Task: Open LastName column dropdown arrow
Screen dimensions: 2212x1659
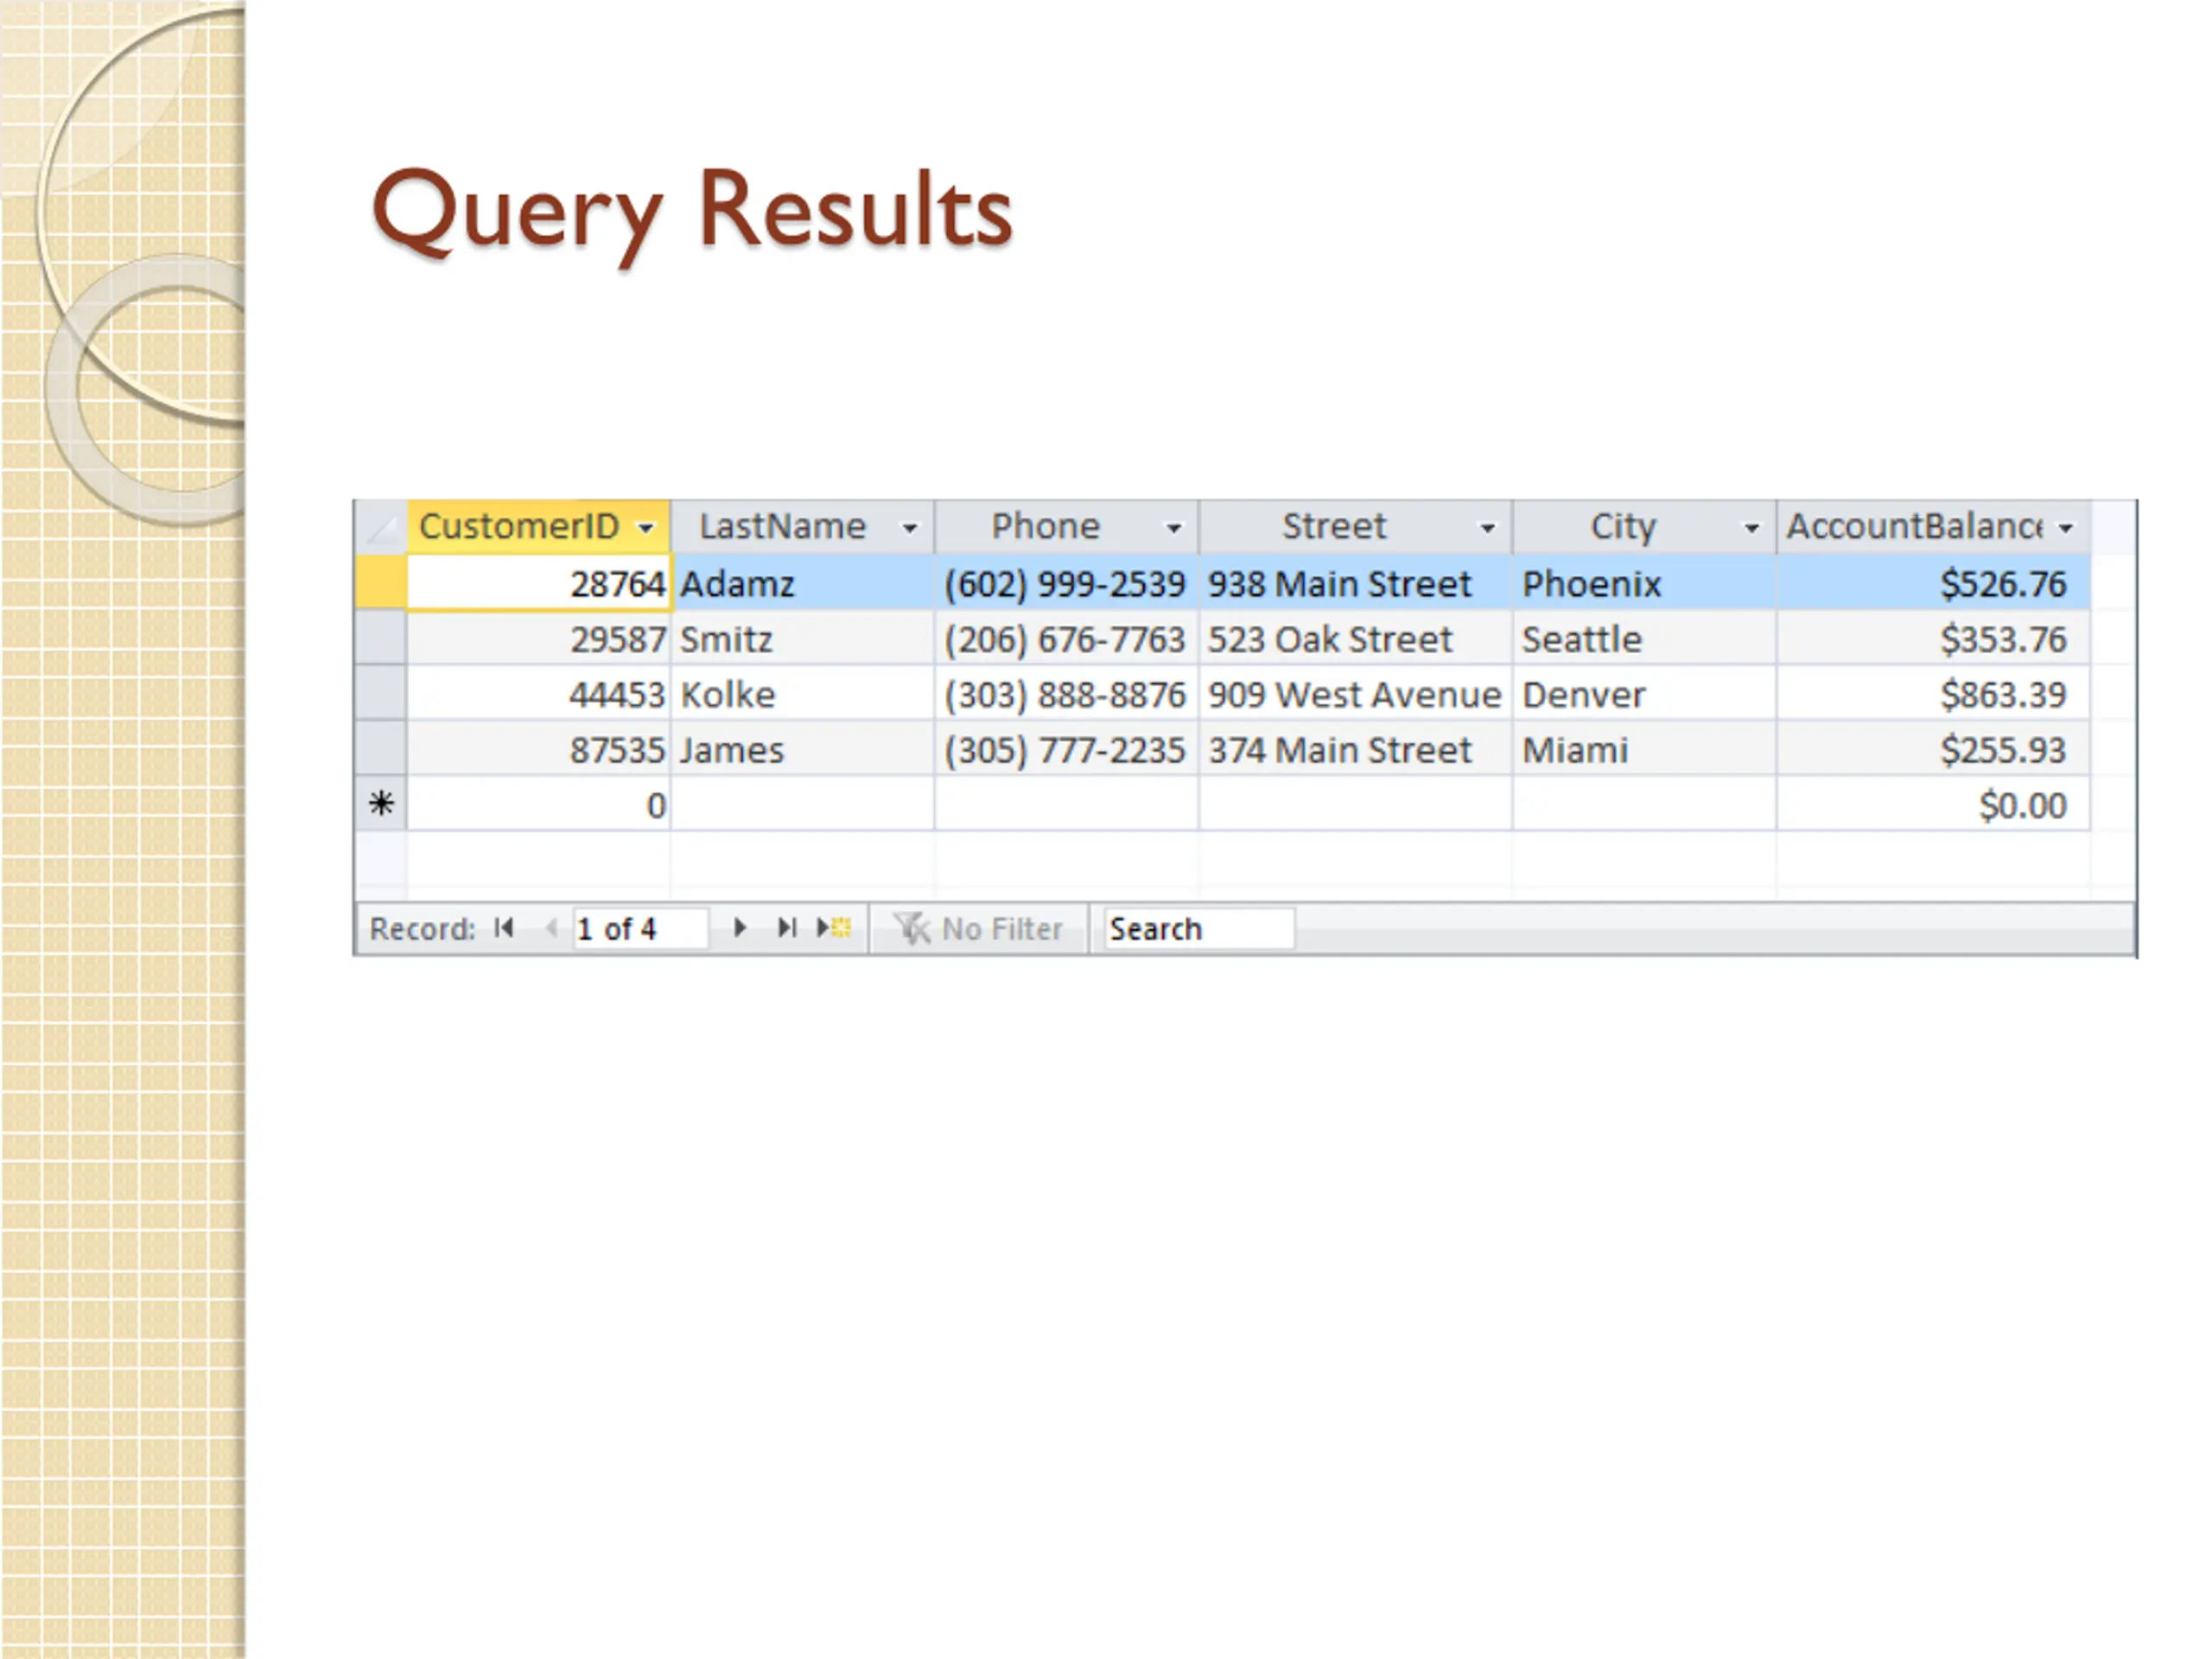Action: click(x=910, y=528)
